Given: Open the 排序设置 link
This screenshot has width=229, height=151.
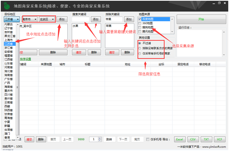Looking at the screenshot, I should pyautogui.click(x=26, y=59).
